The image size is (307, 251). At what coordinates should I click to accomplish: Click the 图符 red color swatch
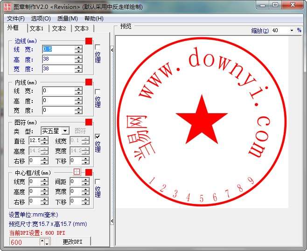(x=89, y=122)
